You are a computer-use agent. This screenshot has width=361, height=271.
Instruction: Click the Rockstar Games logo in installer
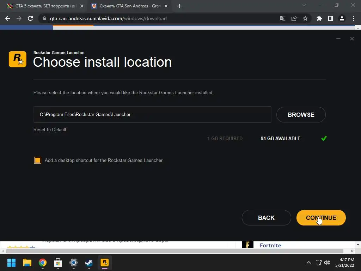18,59
